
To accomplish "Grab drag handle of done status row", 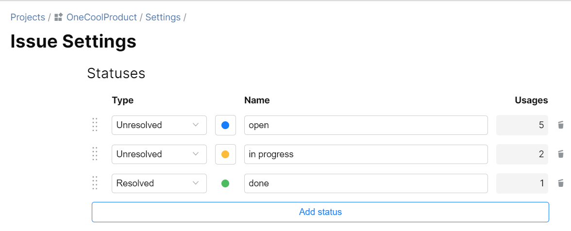I will 95,183.
